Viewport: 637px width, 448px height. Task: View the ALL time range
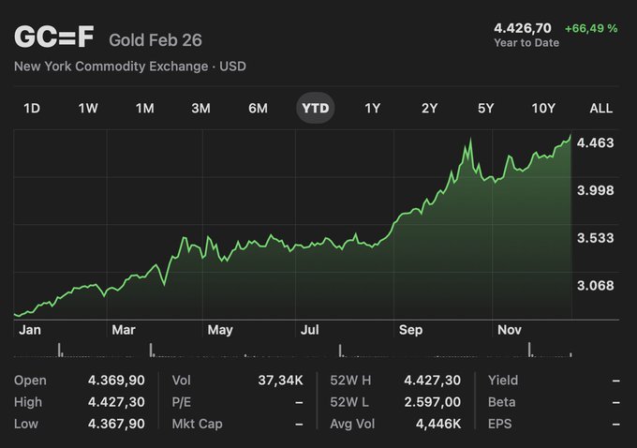601,108
